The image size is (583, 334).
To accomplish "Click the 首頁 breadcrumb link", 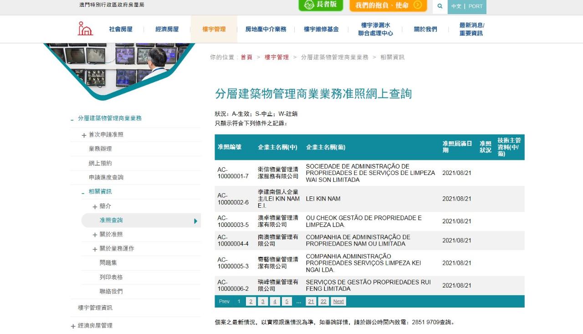I will coord(246,57).
